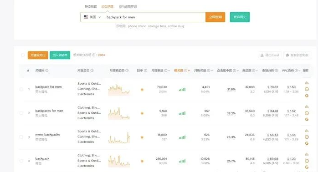Viewport: 318px width, 172px height.
Task: Check the box for row 'backpacks for men'
Action: pyautogui.click(x=21, y=113)
